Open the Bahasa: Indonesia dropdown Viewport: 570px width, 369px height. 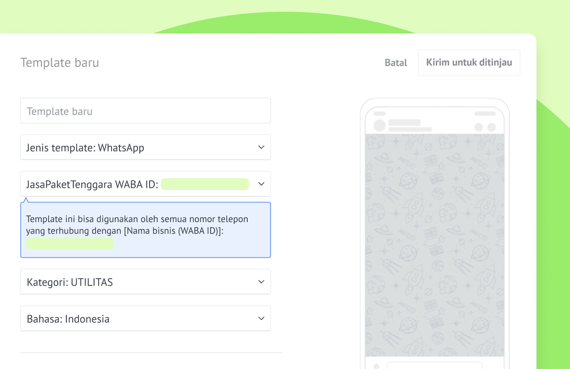pos(145,318)
